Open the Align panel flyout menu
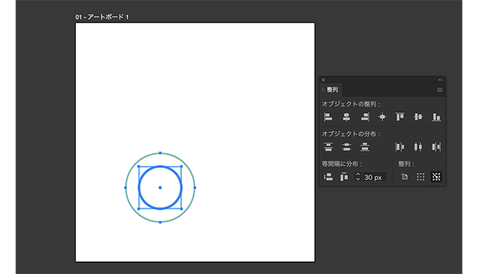The height and width of the screenshot is (274, 478). pos(439,90)
